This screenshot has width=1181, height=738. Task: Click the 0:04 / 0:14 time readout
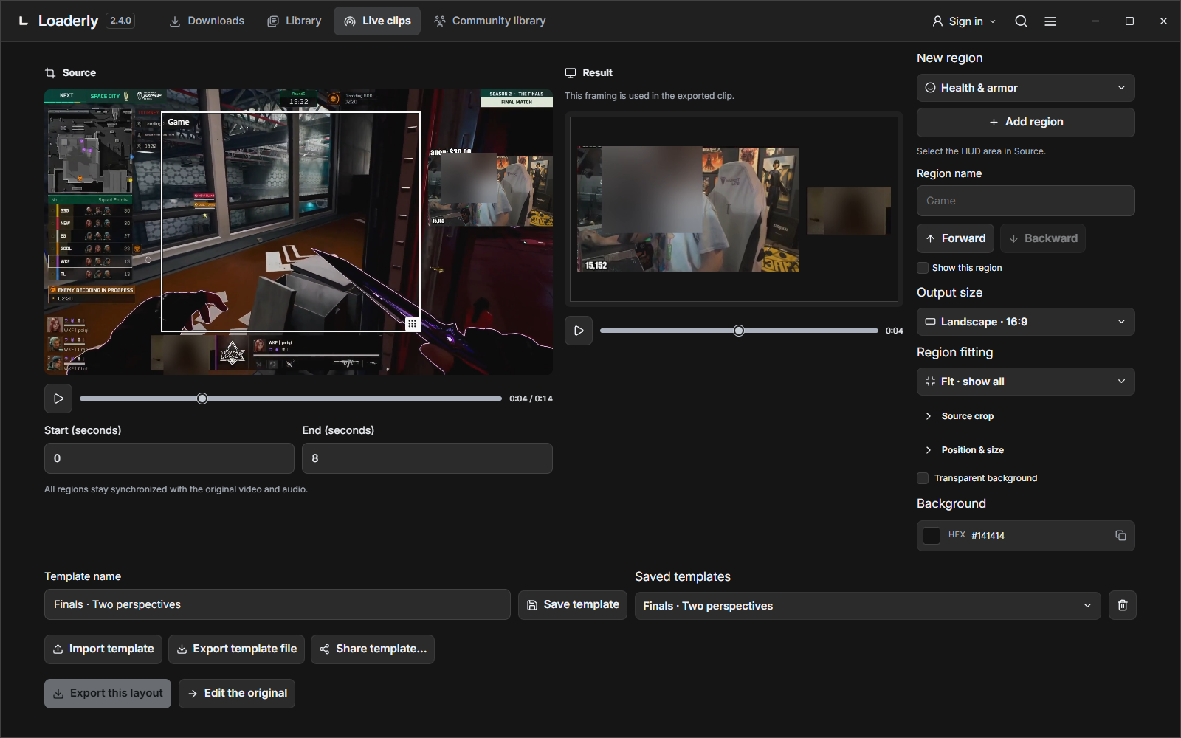(x=531, y=399)
